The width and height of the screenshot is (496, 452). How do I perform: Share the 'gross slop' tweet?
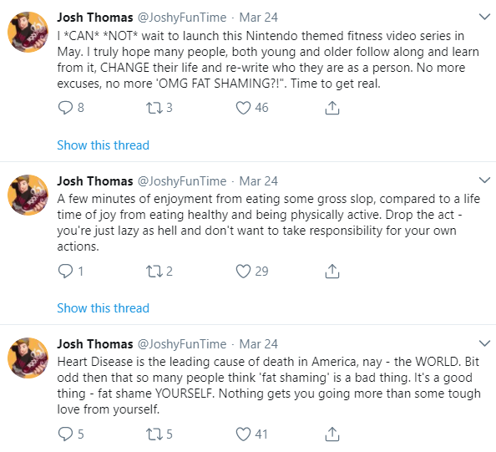(x=332, y=272)
